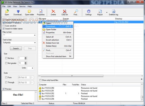Click the Open folder toolbar icon

click(29, 13)
